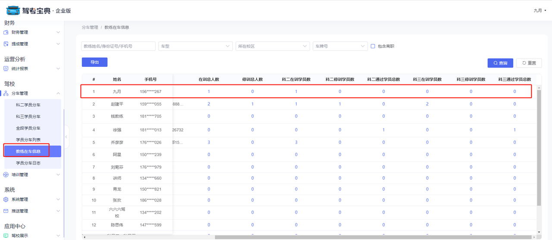Click the 手机号 column header
Viewport: 552px width, 240px height.
(x=151, y=79)
